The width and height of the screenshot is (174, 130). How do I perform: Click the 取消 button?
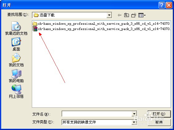159,122
